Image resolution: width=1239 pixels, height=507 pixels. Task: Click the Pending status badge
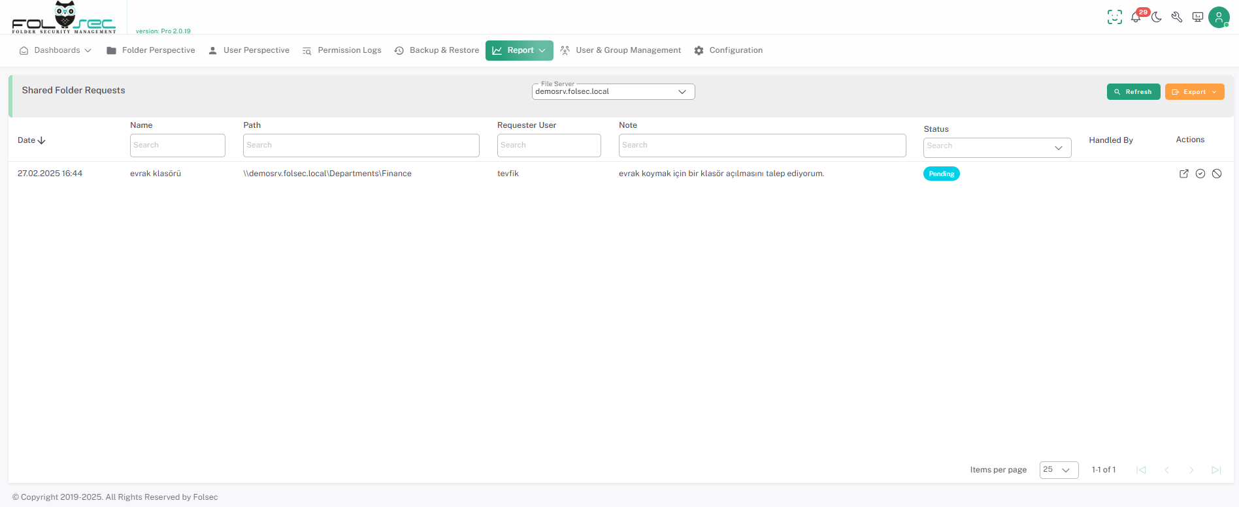[941, 174]
